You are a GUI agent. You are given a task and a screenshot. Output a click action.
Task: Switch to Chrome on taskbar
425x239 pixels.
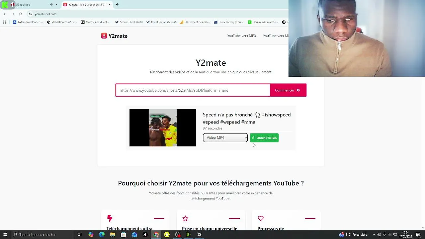(156, 235)
